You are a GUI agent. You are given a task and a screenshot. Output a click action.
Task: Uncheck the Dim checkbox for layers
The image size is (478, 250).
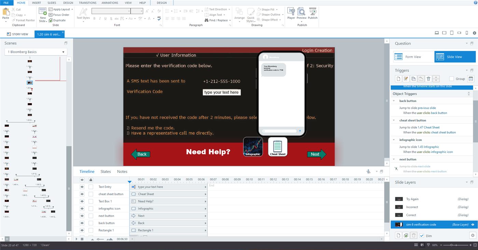(x=422, y=236)
